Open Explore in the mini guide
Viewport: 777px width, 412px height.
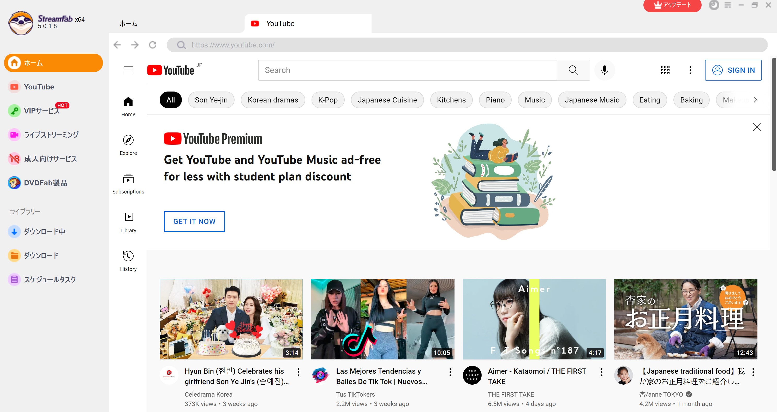coord(128,145)
